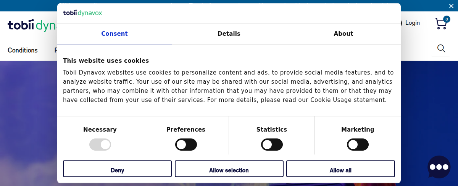Image resolution: width=458 pixels, height=186 pixels.
Task: Close the top announcement banner
Action: 452,6
